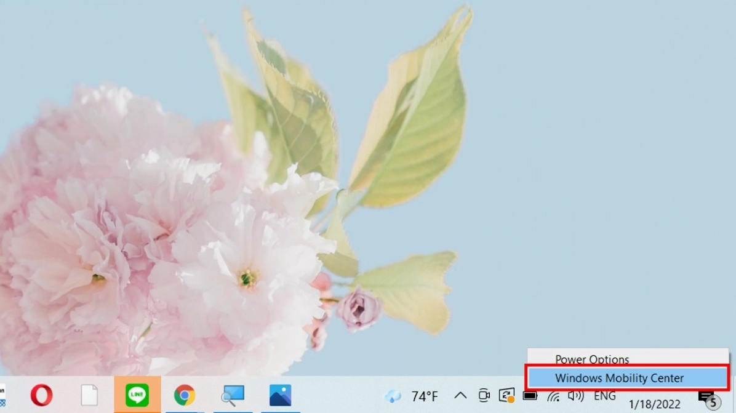Open the Wi-Fi network flyout
The height and width of the screenshot is (413, 736).
[553, 397]
